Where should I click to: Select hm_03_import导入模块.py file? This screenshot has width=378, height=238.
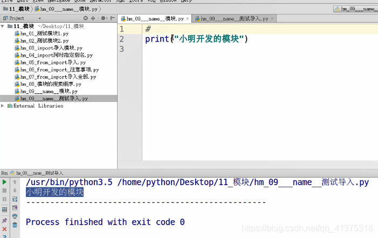click(49, 48)
